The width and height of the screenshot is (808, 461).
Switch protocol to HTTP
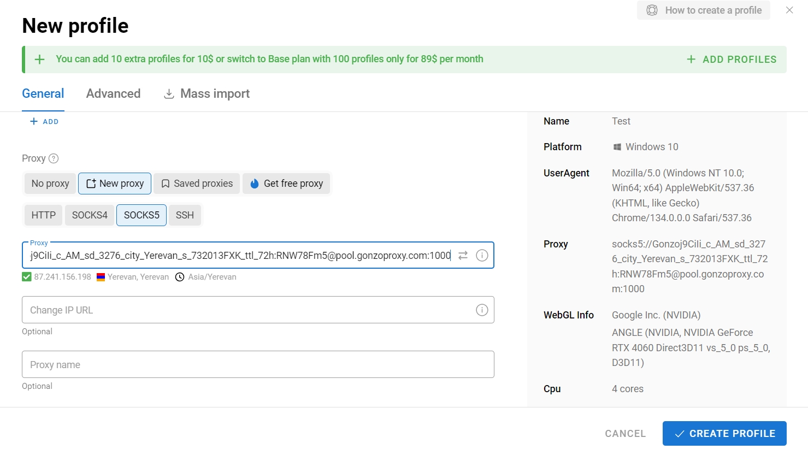coord(43,215)
